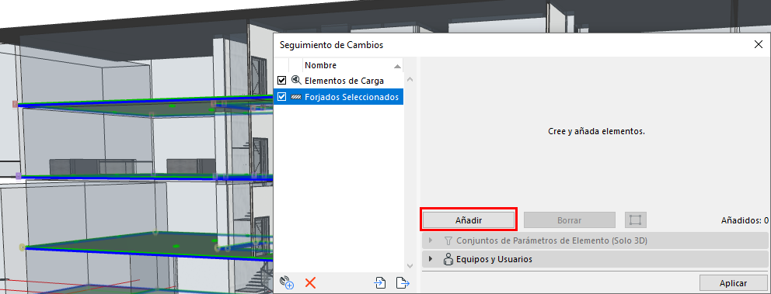Uncheck the Forjados Seleccionados checkbox

282,97
